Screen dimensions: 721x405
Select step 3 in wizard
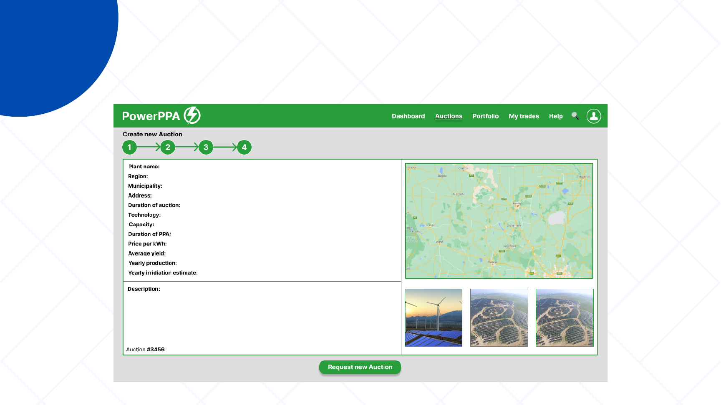tap(206, 147)
